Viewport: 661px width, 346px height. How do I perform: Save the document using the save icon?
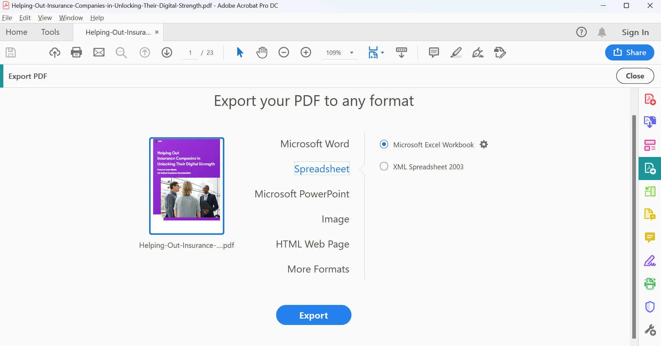[10, 52]
